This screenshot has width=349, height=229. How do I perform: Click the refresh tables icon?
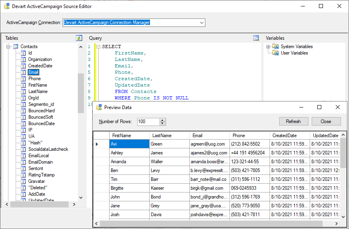point(79,38)
